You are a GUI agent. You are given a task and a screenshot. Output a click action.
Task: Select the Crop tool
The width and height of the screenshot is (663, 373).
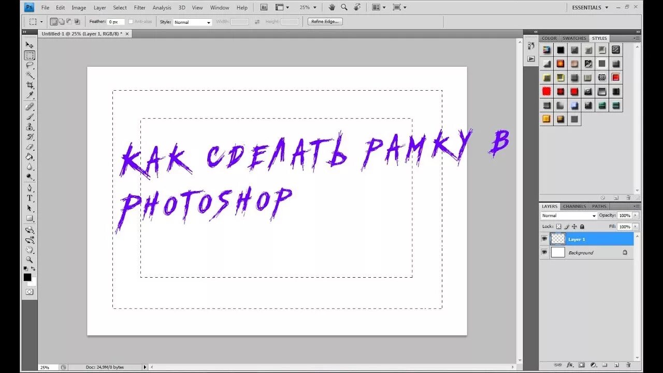[30, 85]
